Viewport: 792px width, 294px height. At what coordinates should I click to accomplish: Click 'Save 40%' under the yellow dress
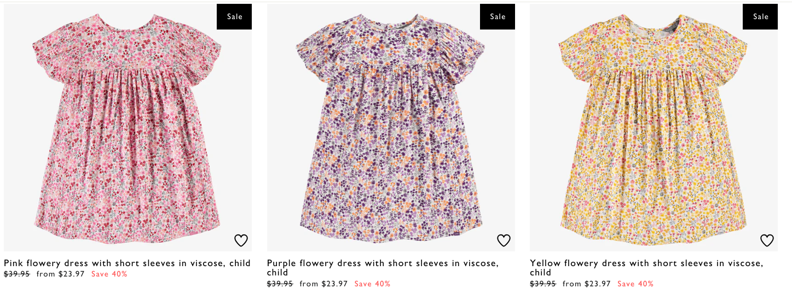point(635,284)
